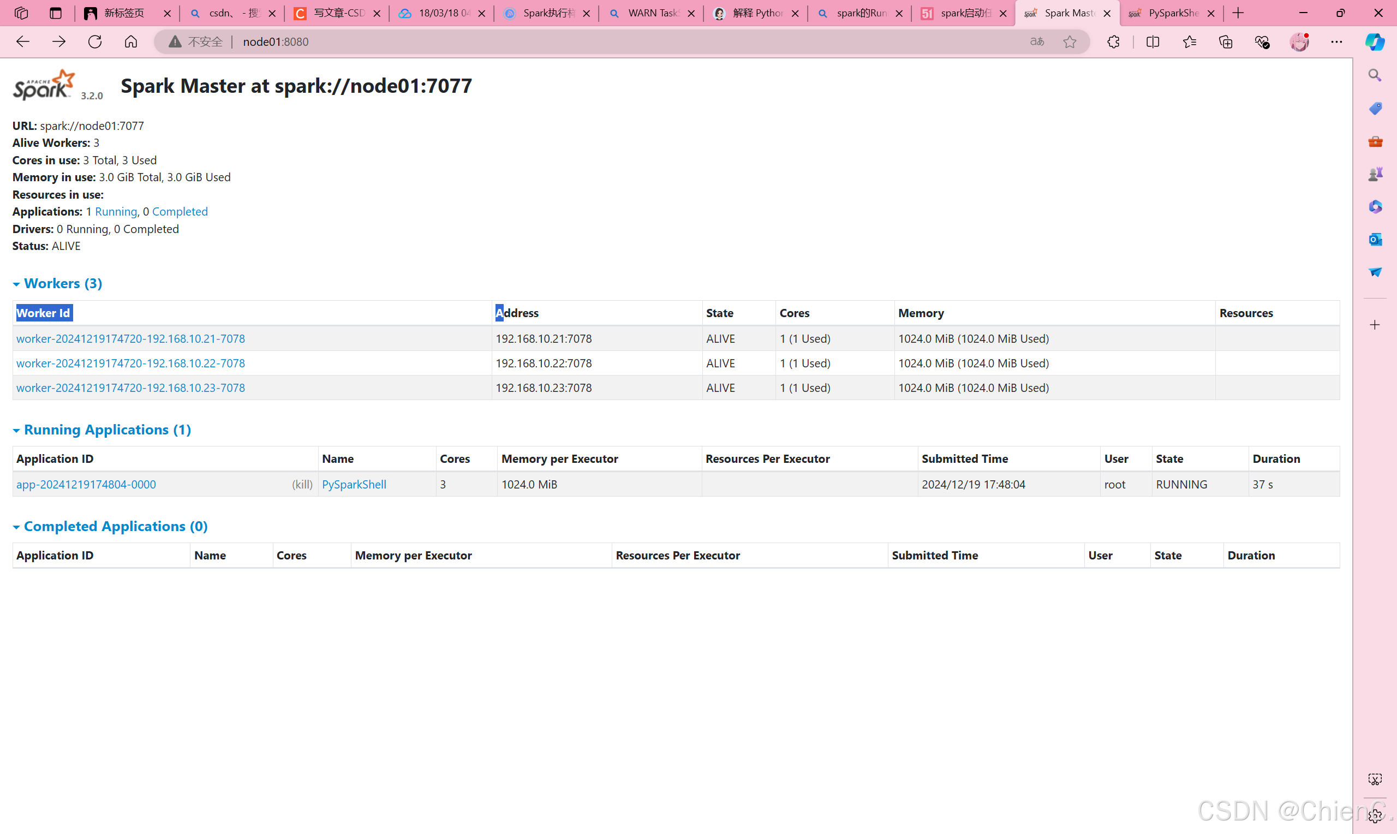This screenshot has width=1397, height=834.
Task: Open Outlook from the Edge sidebar
Action: pos(1375,240)
